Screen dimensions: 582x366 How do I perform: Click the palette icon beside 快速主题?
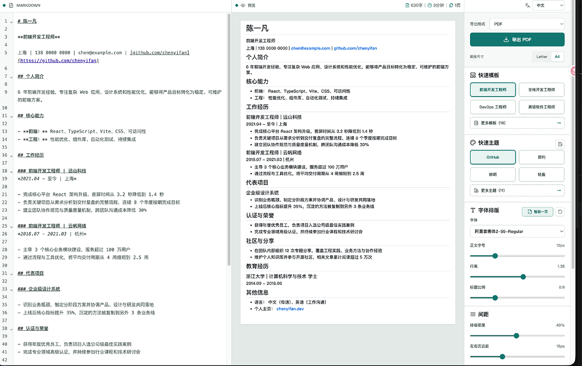pyautogui.click(x=473, y=142)
